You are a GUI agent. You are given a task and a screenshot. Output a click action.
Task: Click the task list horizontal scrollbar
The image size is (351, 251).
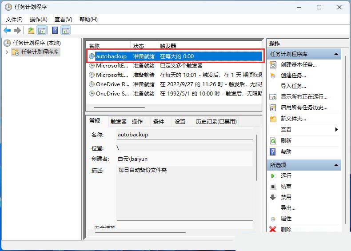(x=119, y=108)
